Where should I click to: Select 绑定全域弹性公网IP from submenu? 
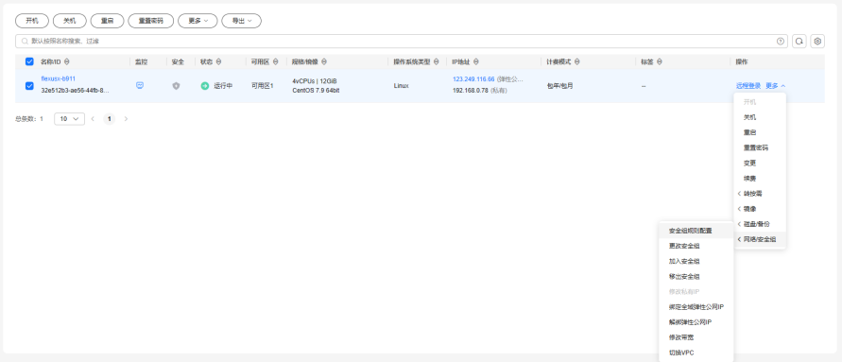[x=696, y=307]
